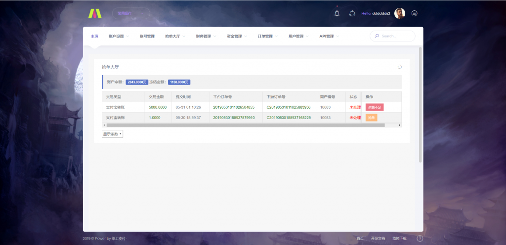The width and height of the screenshot is (506, 245).
Task: Click the magnifier icon in the search box
Action: [378, 36]
